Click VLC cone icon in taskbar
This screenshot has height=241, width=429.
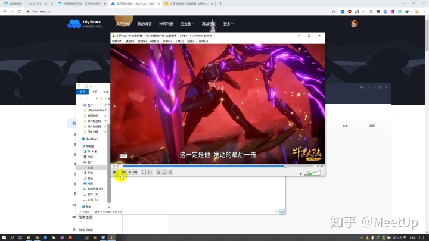(111, 237)
